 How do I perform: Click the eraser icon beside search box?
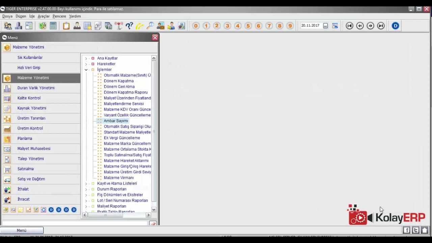153,223
